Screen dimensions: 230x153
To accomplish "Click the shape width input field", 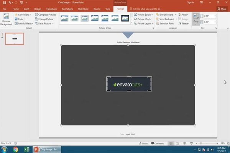I will pyautogui.click(x=209, y=22).
